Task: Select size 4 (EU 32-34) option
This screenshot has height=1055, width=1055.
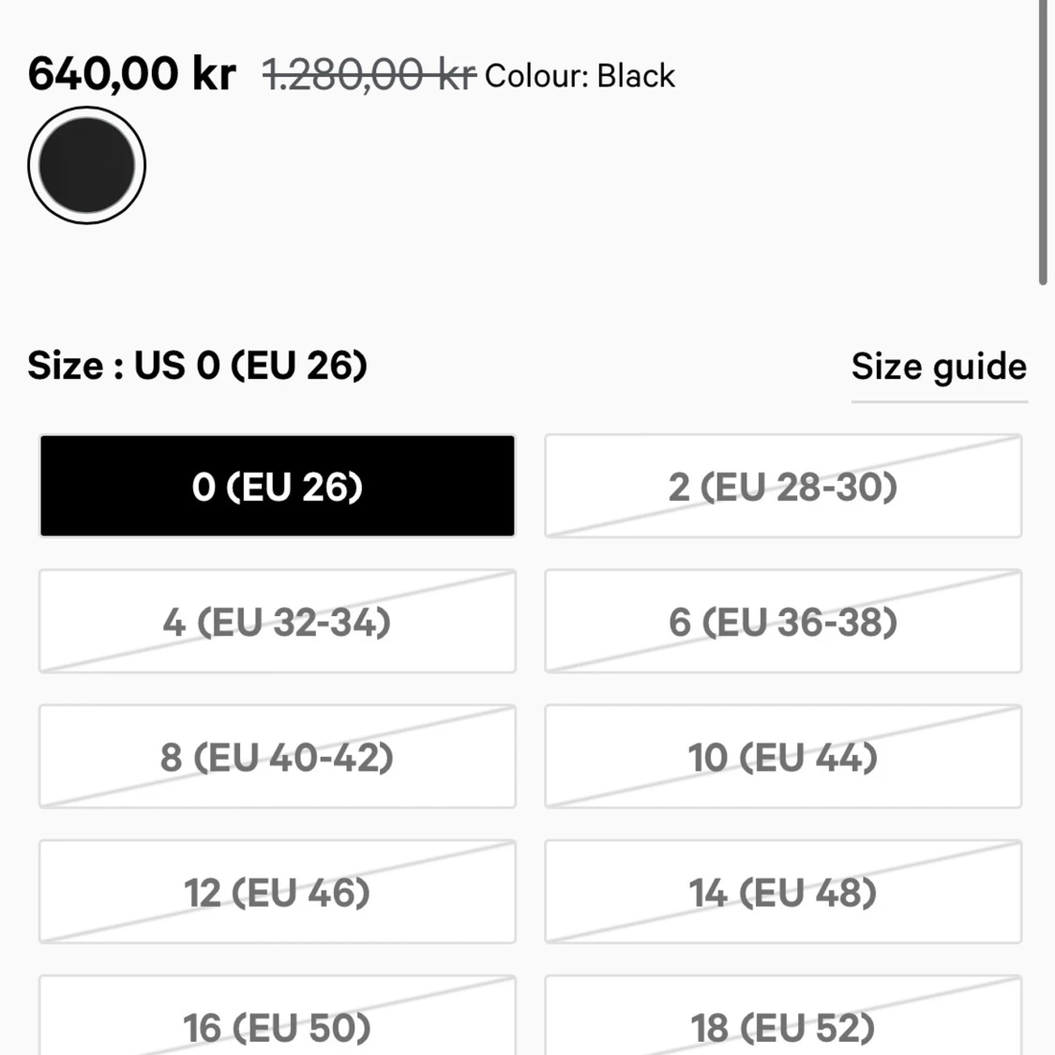Action: point(278,621)
